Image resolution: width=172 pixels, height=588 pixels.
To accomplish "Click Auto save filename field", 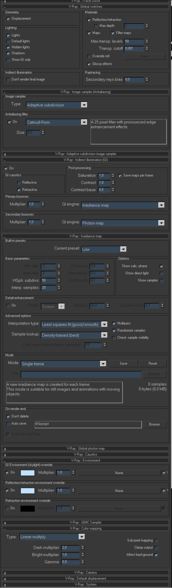I will (88, 424).
